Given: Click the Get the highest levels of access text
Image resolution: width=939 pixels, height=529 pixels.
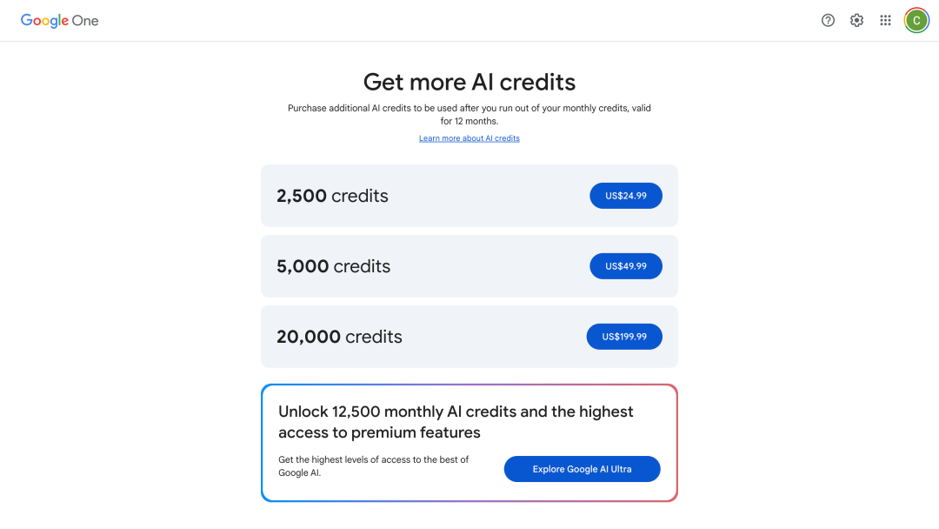Looking at the screenshot, I should (x=374, y=466).
